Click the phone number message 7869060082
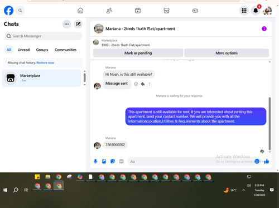This screenshot has width=279, height=208. 115,145
